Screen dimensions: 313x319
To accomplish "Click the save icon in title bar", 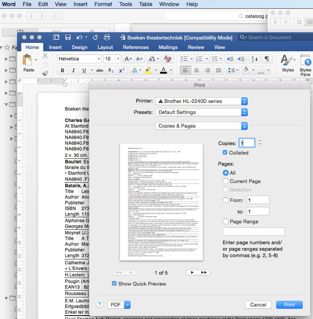I will click(68, 37).
